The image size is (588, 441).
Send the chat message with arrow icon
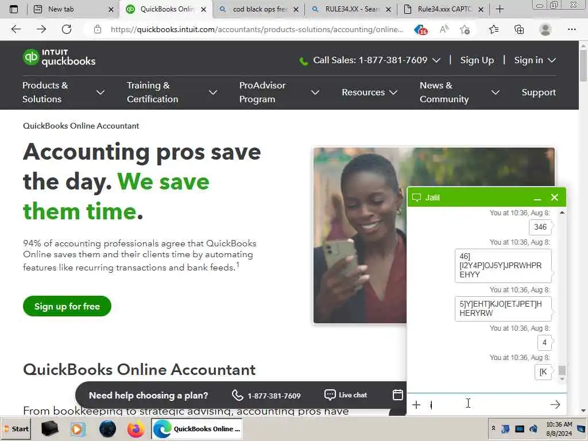point(555,404)
